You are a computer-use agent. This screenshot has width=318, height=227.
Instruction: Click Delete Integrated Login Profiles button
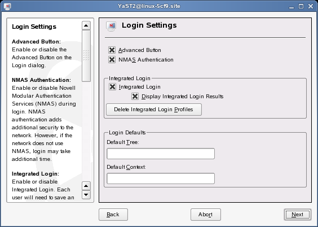pos(154,110)
